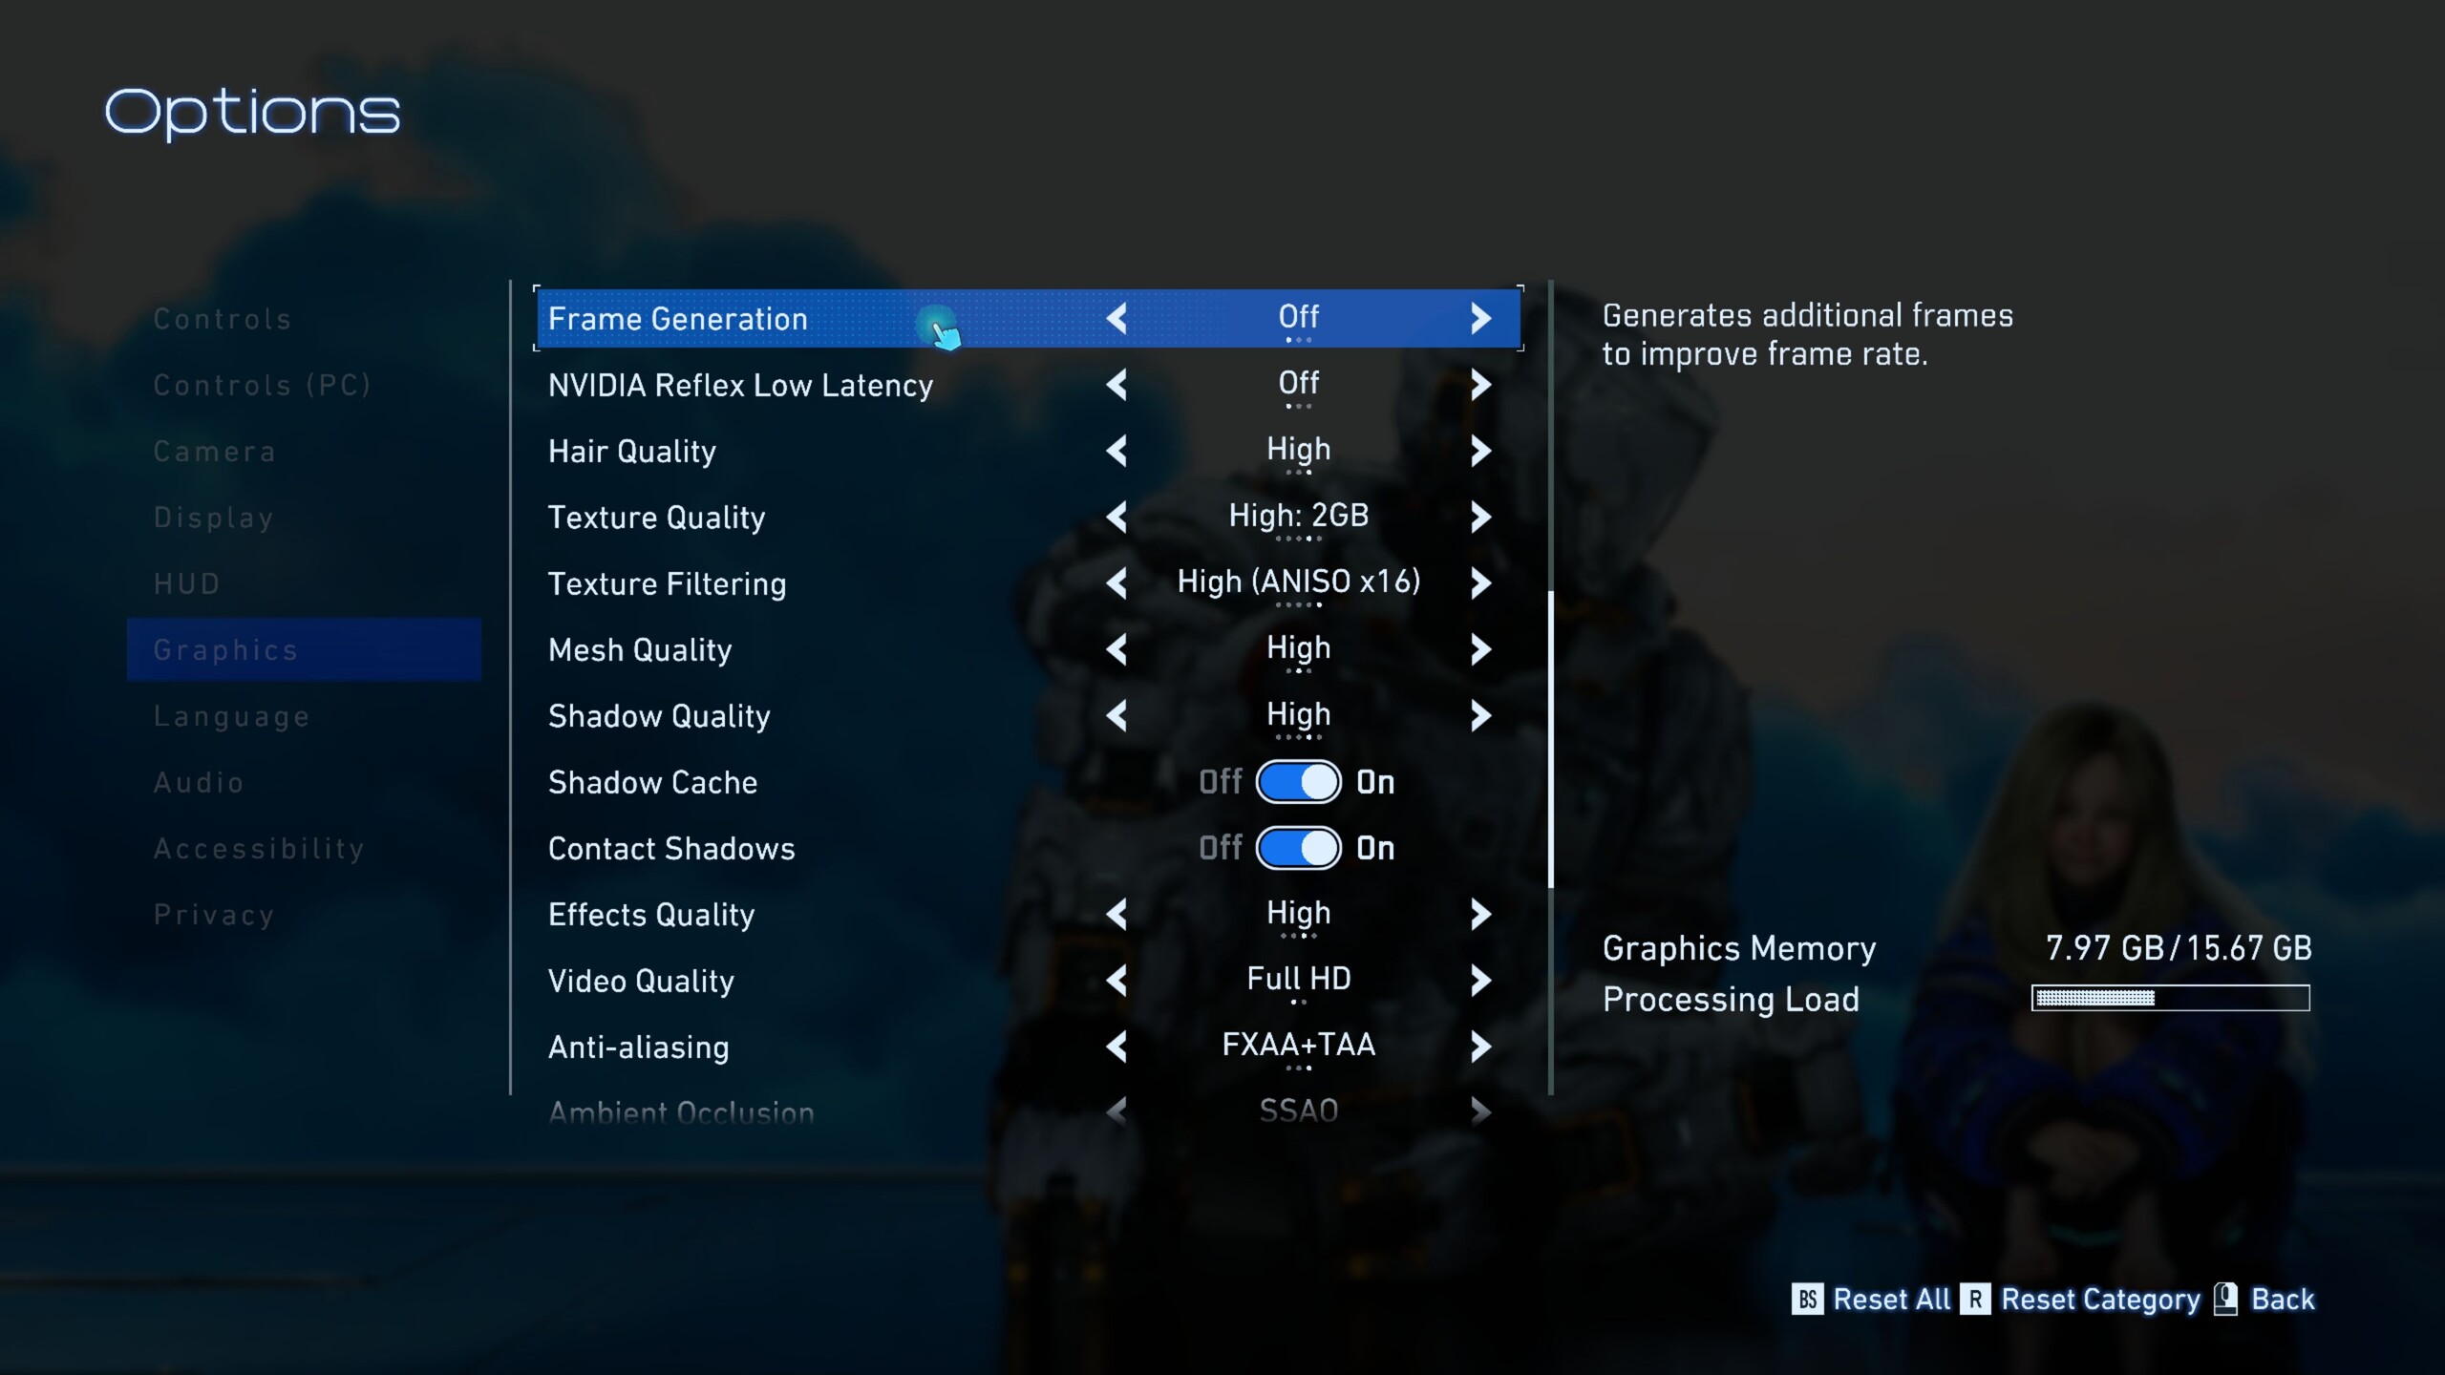Click left arrow for Effects Quality
Screen dimensions: 2445x1375
coord(1116,914)
